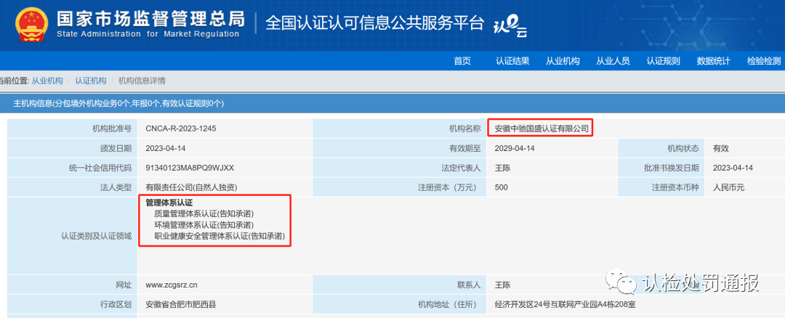Click the 认证类别及认证领域 label
This screenshot has width=785, height=318.
click(x=96, y=235)
